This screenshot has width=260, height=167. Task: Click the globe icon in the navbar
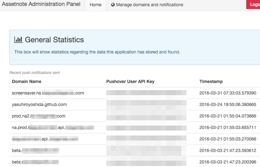tap(113, 5)
